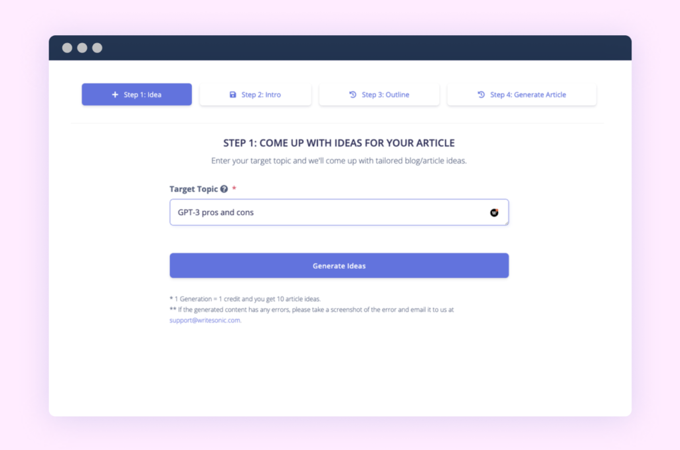Click the third gray window dot

[97, 48]
